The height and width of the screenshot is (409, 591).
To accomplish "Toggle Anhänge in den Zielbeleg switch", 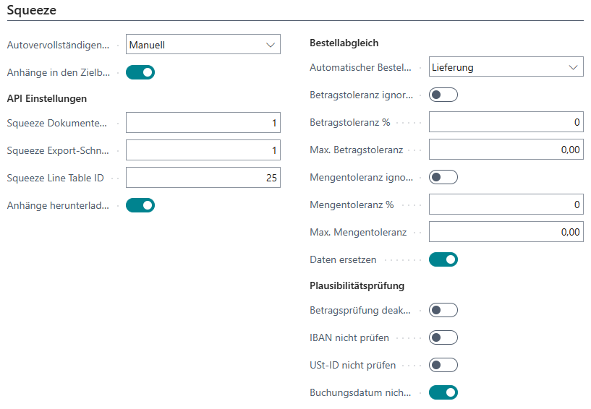I will coord(140,72).
